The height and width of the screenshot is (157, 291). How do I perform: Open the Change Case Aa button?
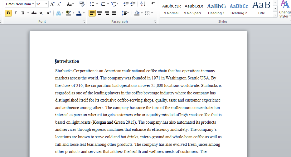70,4
